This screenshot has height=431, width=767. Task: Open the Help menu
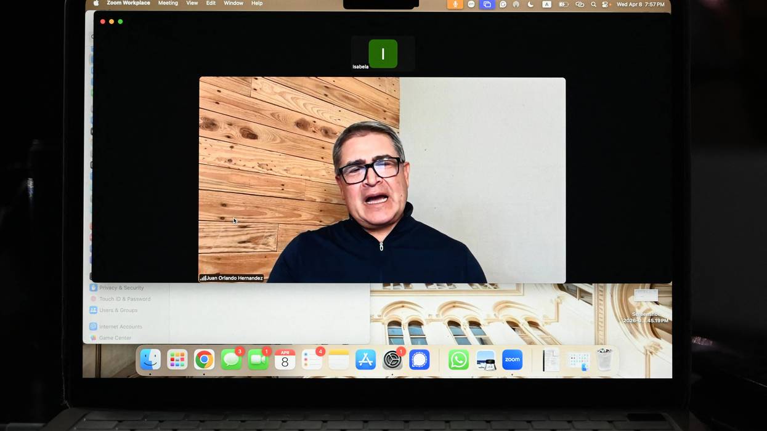click(257, 3)
